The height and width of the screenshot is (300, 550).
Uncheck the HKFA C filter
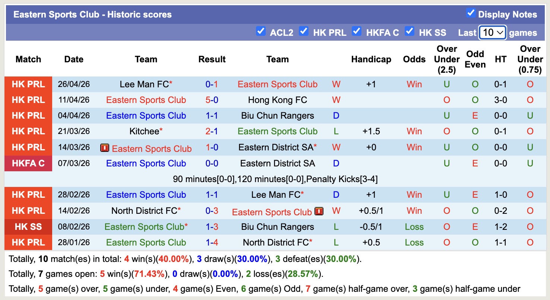coord(357,31)
